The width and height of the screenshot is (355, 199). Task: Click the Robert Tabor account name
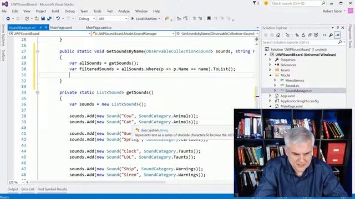pyautogui.click(x=332, y=11)
